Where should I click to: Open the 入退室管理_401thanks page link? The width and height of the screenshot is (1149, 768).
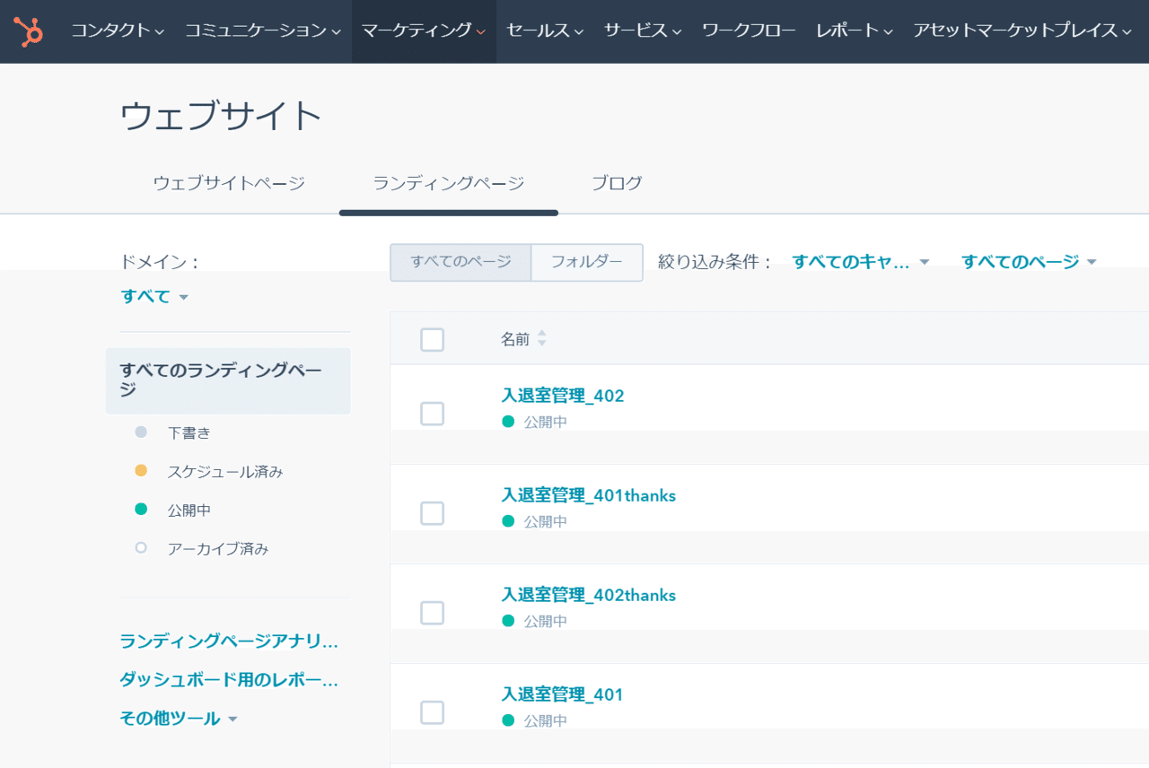(x=589, y=495)
